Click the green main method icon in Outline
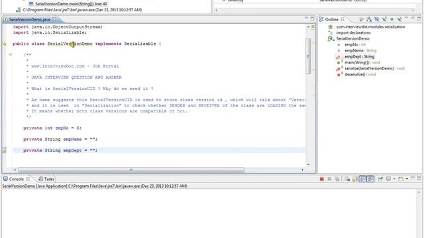 339,63
